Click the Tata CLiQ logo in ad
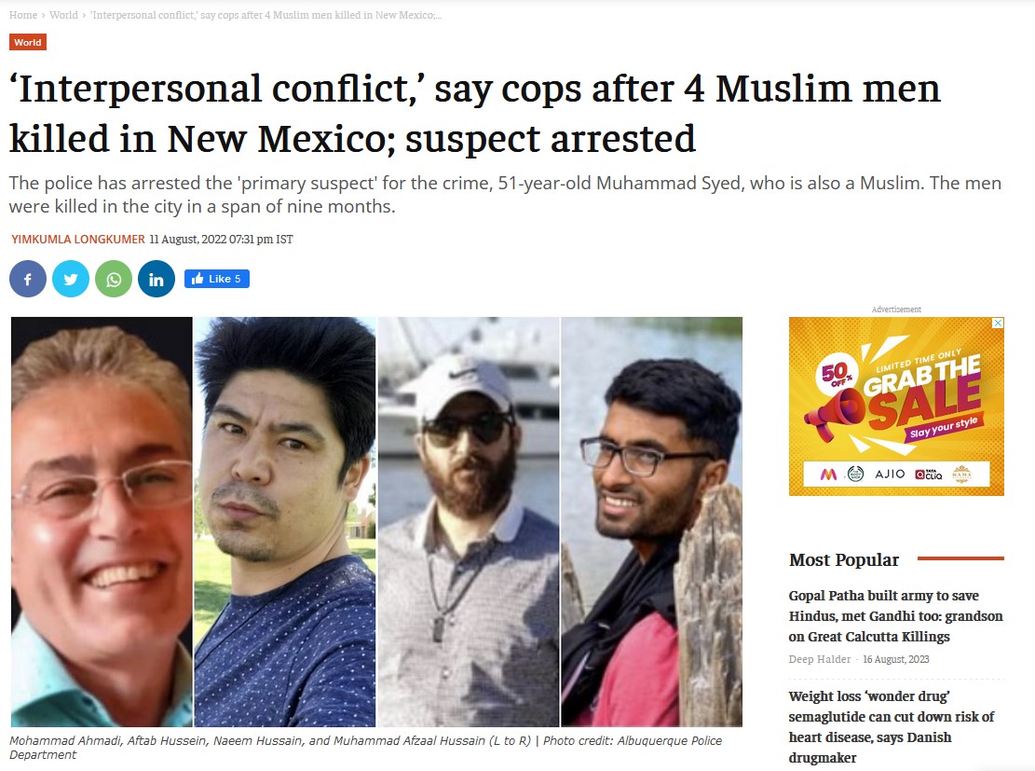This screenshot has height=771, width=1035. (x=929, y=475)
